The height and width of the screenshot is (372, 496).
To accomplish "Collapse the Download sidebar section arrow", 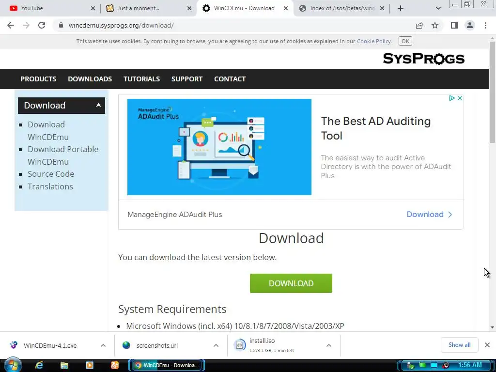I will point(98,105).
